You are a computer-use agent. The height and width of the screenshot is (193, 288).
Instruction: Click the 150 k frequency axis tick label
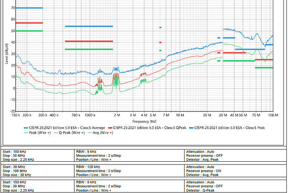point(16,114)
